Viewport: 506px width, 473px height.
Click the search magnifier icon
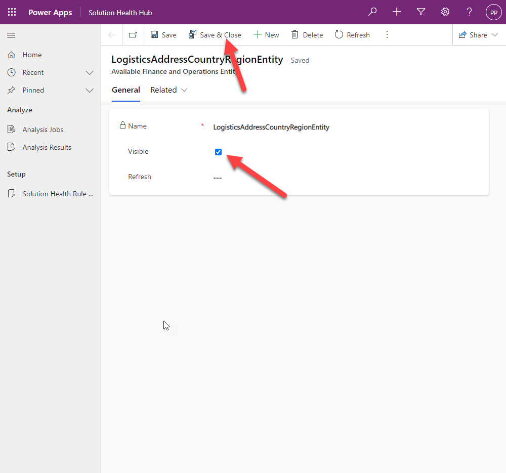point(372,12)
